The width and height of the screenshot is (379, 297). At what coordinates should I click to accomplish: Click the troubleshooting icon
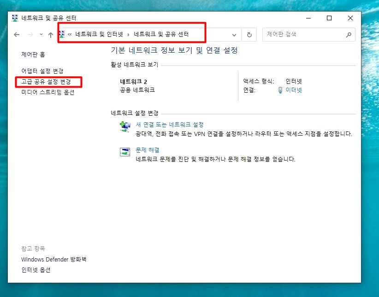coord(125,152)
